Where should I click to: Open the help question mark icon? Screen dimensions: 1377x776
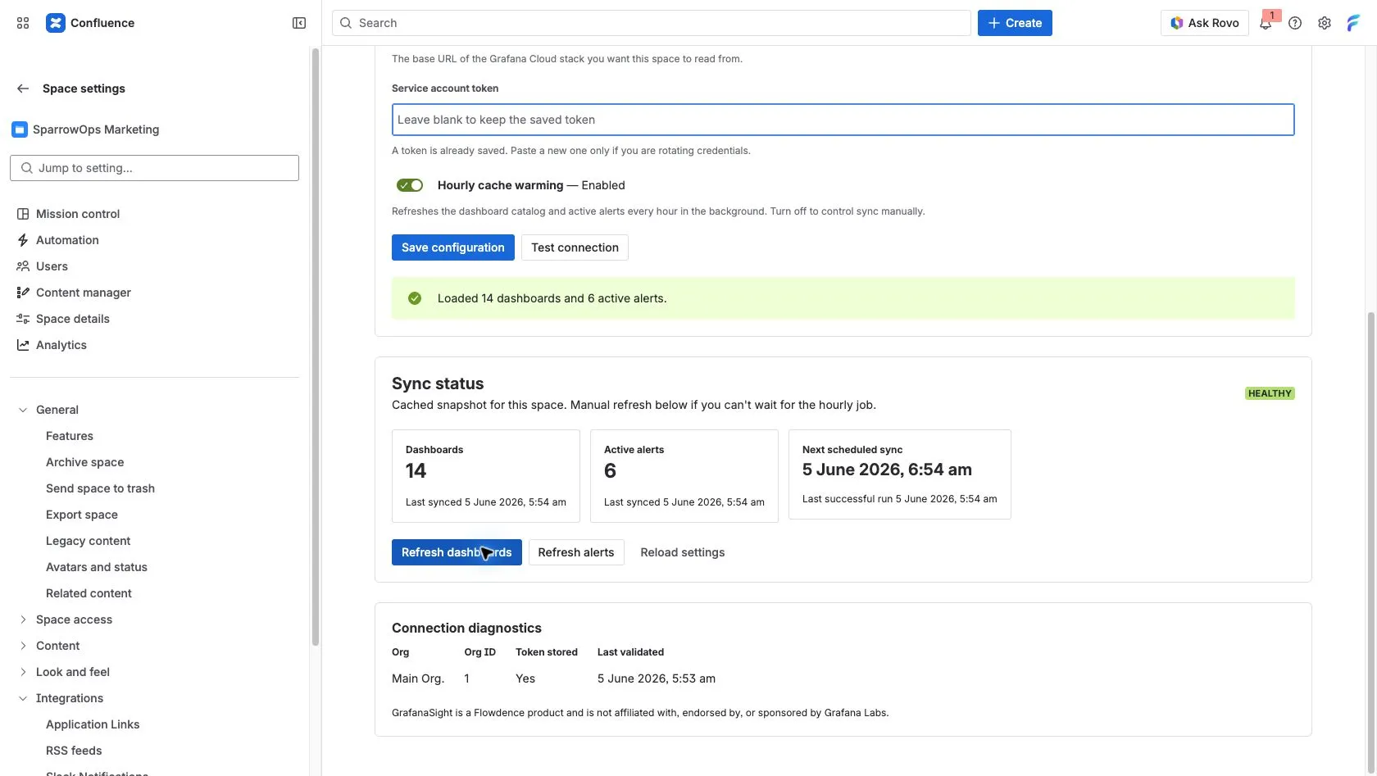click(1295, 23)
